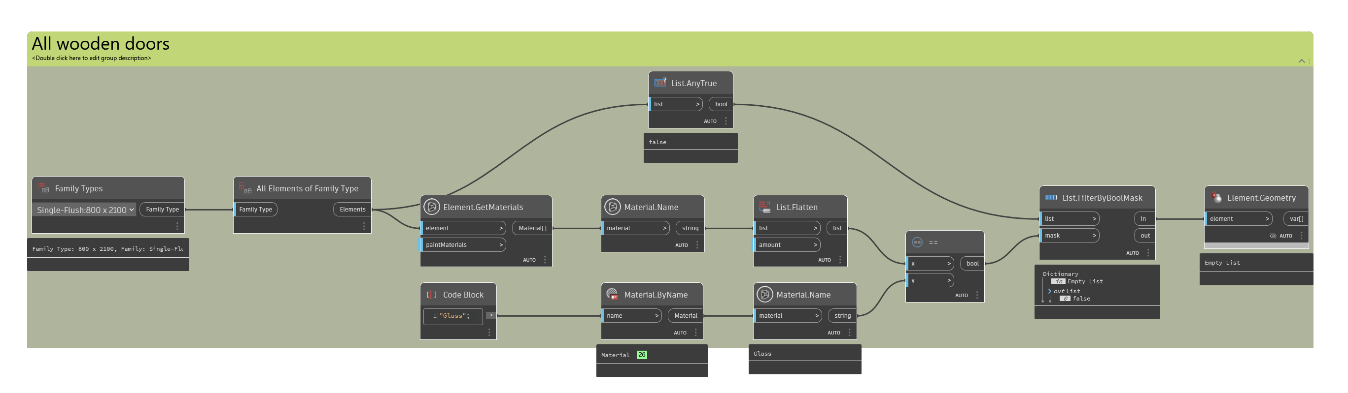
Task: Collapse the All wooden doors group
Action: point(1301,61)
